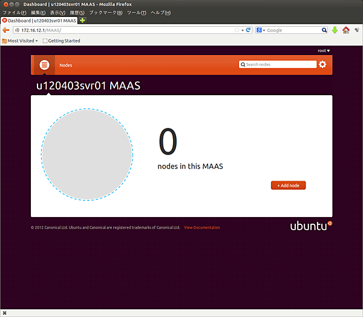The image size is (363, 317).
Task: Bookmark this page with the star icon
Action: (x=237, y=30)
